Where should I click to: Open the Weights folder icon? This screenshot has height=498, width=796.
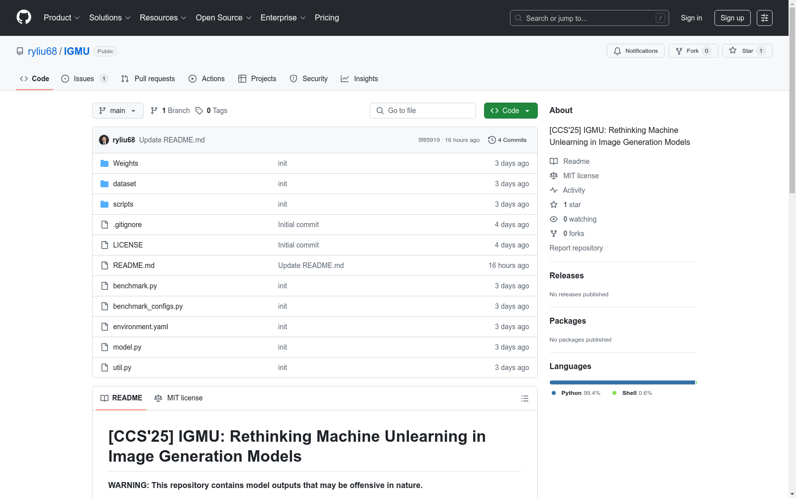[x=104, y=163]
